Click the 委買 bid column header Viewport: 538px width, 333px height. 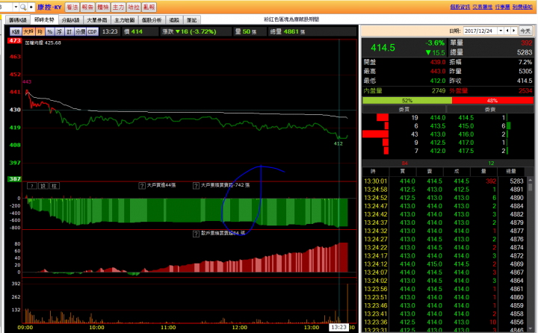pyautogui.click(x=403, y=110)
